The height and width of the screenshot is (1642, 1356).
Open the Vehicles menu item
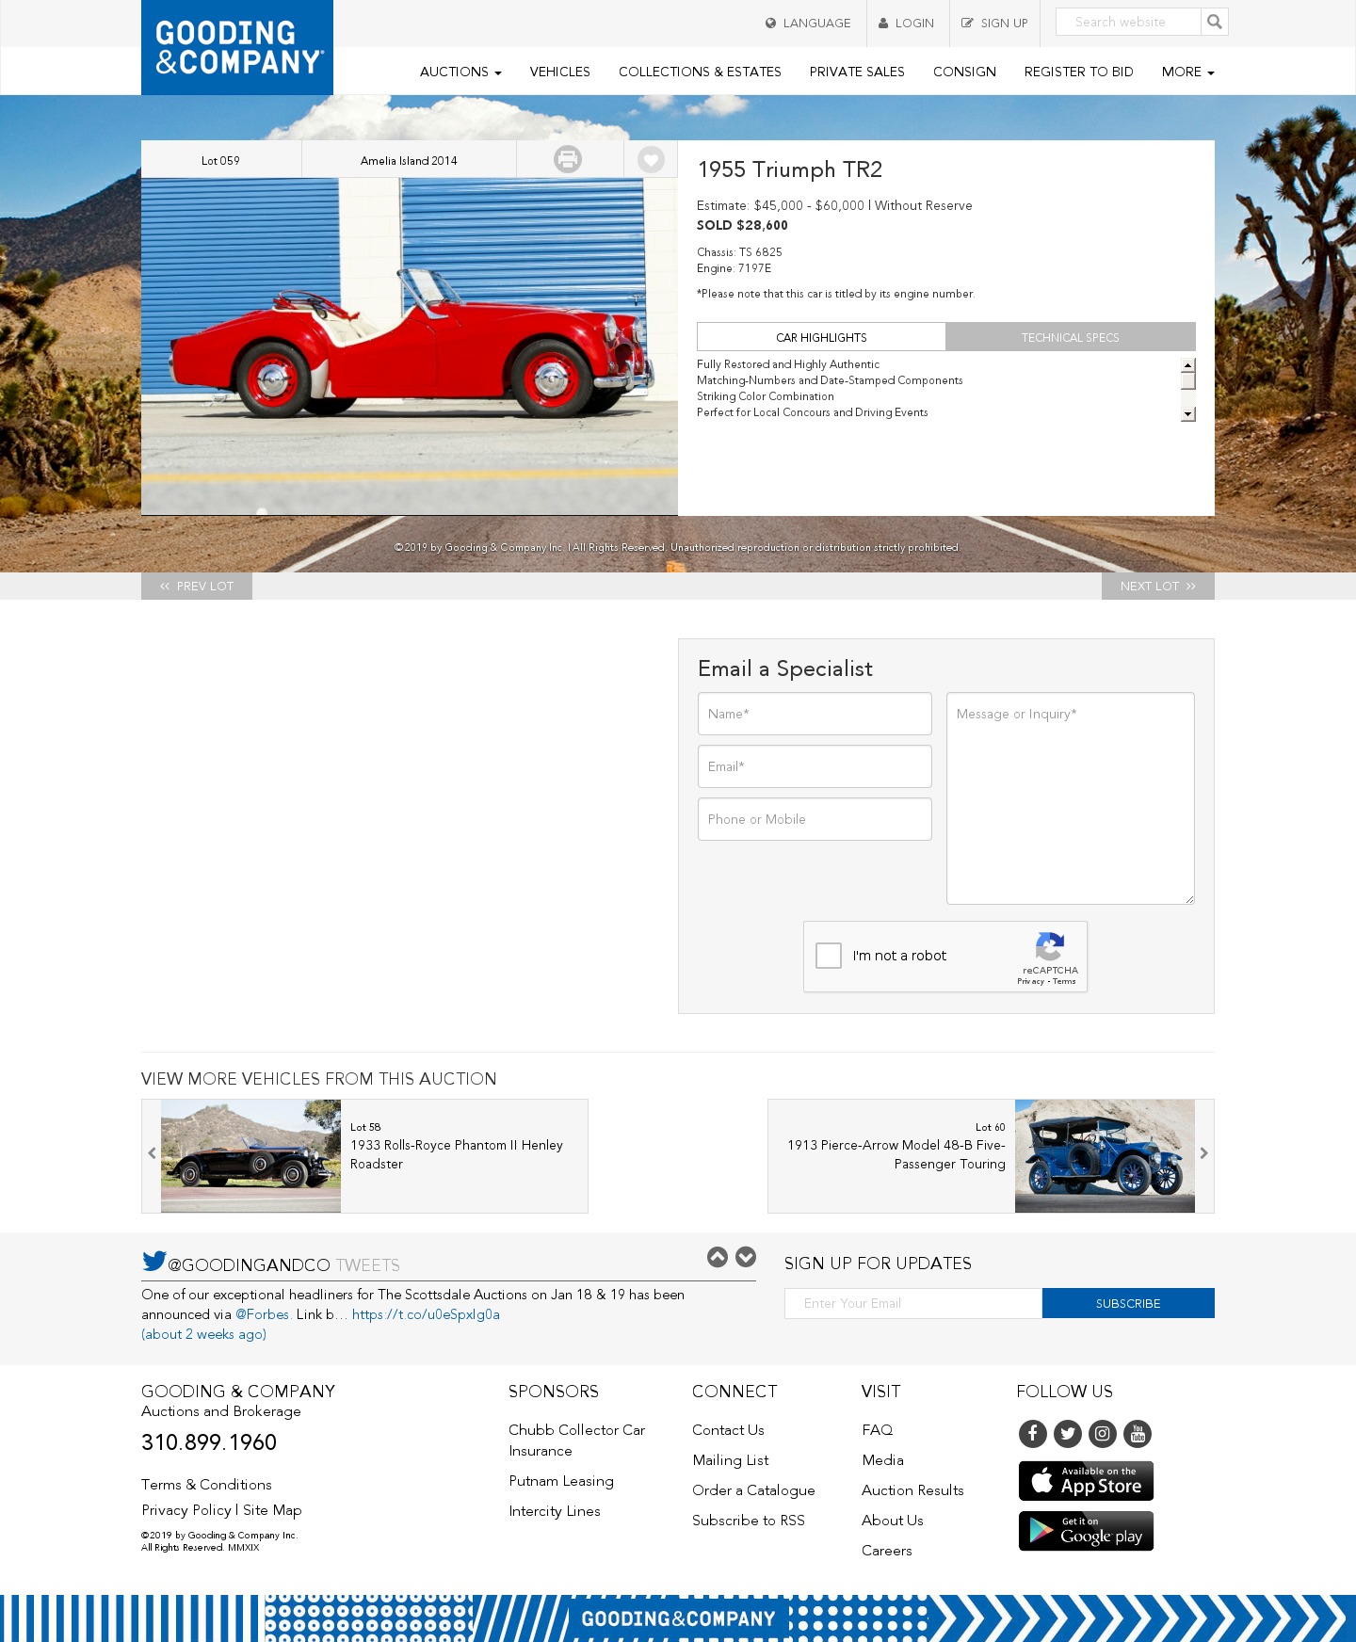pyautogui.click(x=560, y=72)
